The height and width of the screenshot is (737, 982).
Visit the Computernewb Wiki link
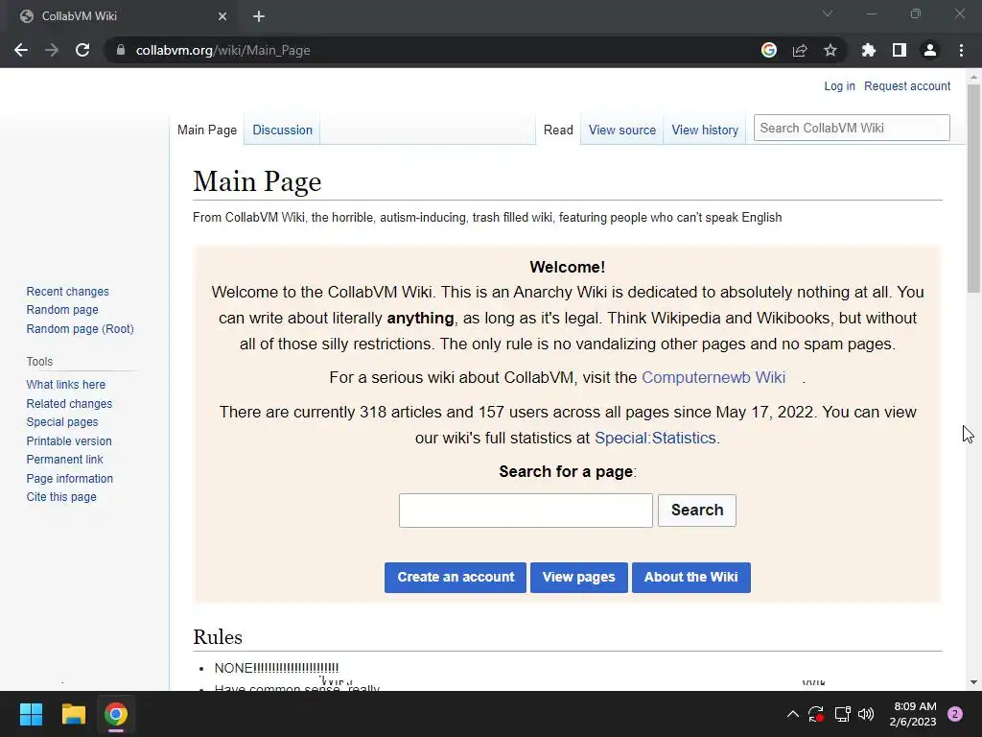tap(713, 377)
